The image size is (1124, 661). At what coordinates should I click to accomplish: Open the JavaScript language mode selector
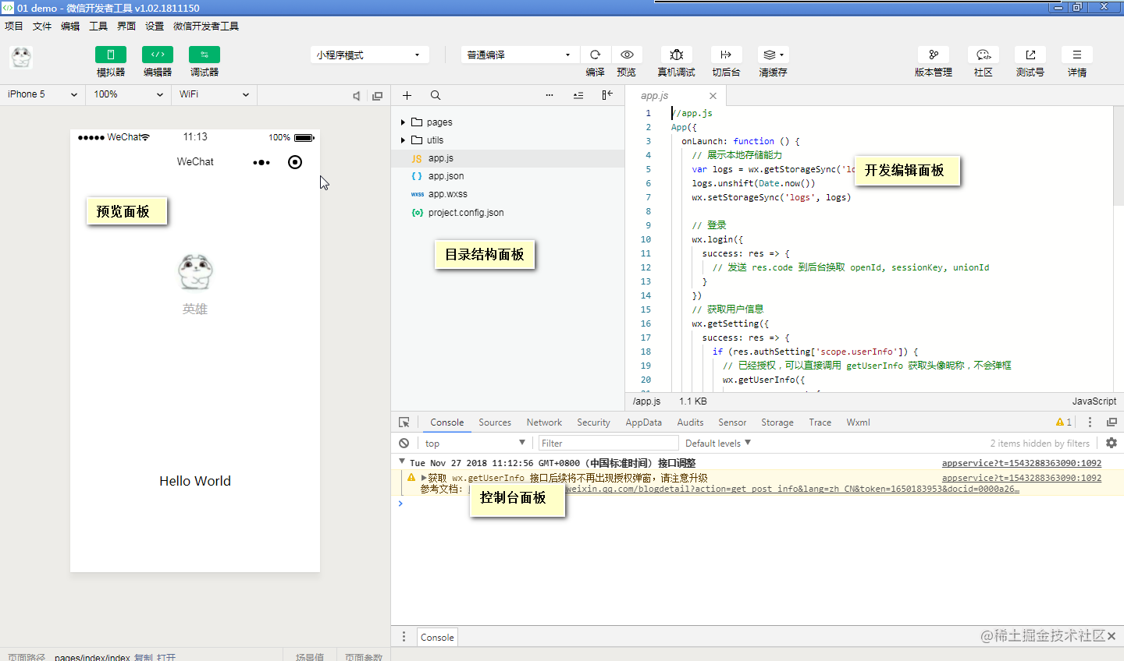(x=1094, y=401)
